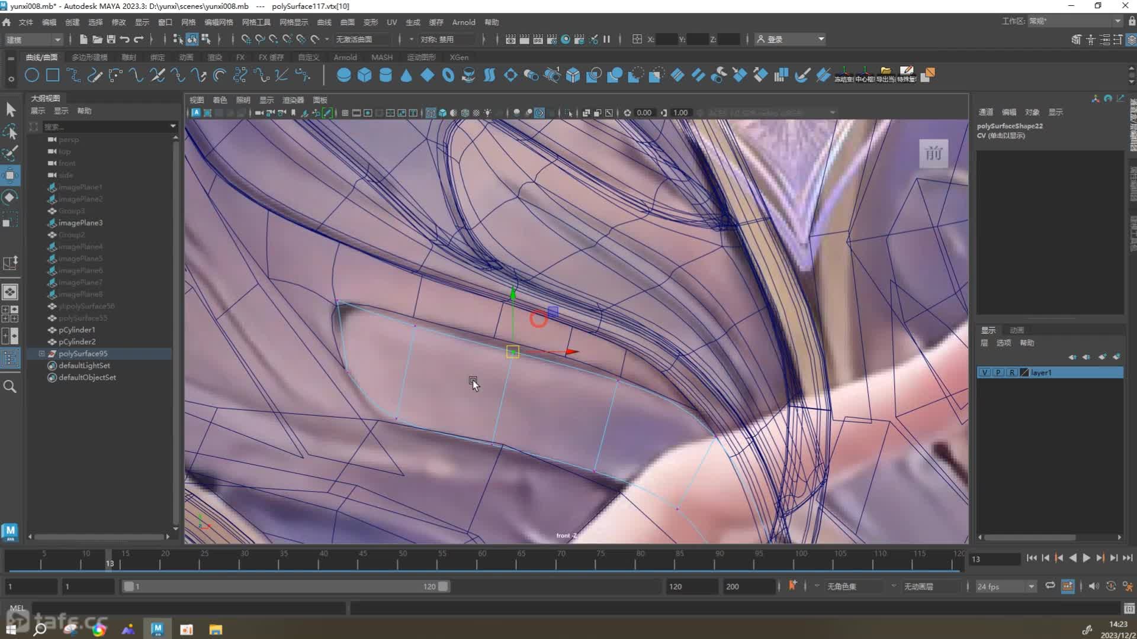Create a NURBS cylinder from the shelf
The width and height of the screenshot is (1137, 639).
[x=386, y=75]
